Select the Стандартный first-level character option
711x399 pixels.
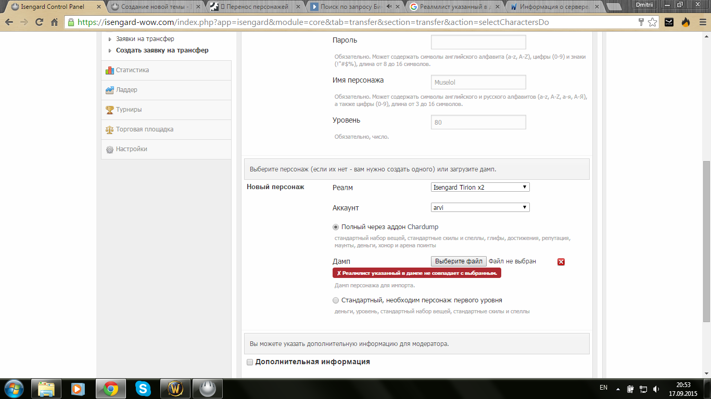click(x=336, y=300)
